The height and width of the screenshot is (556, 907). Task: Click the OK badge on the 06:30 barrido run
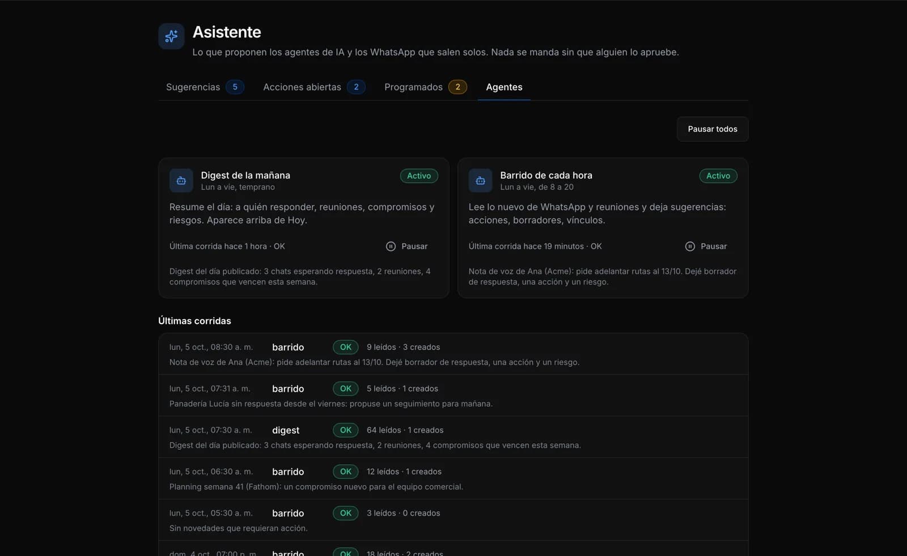coord(346,472)
